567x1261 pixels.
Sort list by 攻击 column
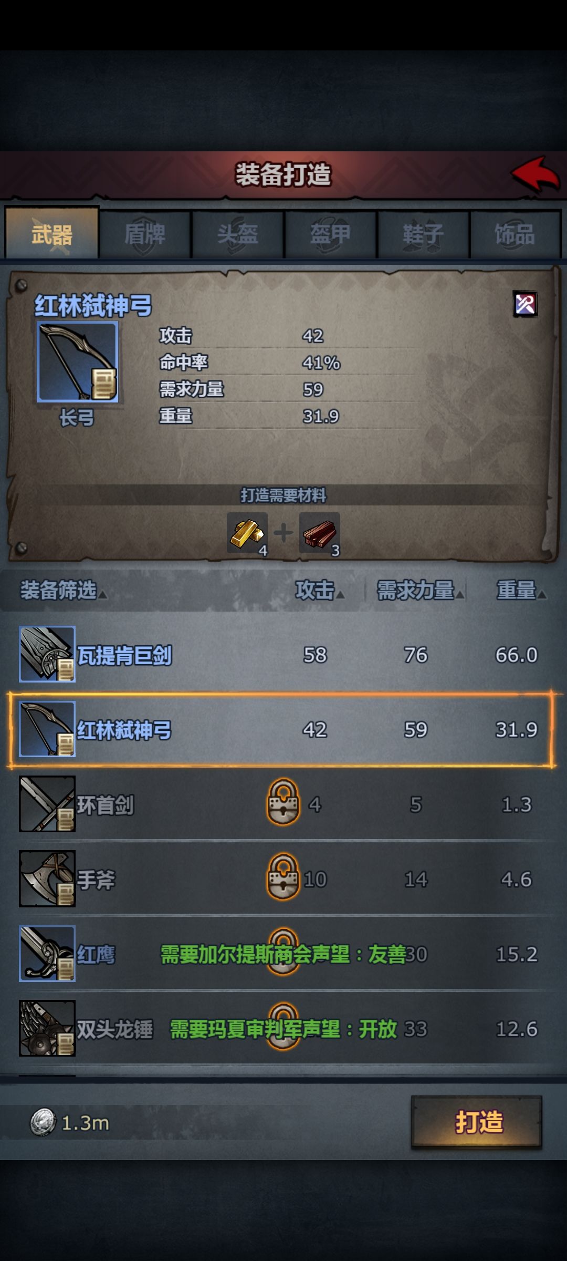click(320, 591)
